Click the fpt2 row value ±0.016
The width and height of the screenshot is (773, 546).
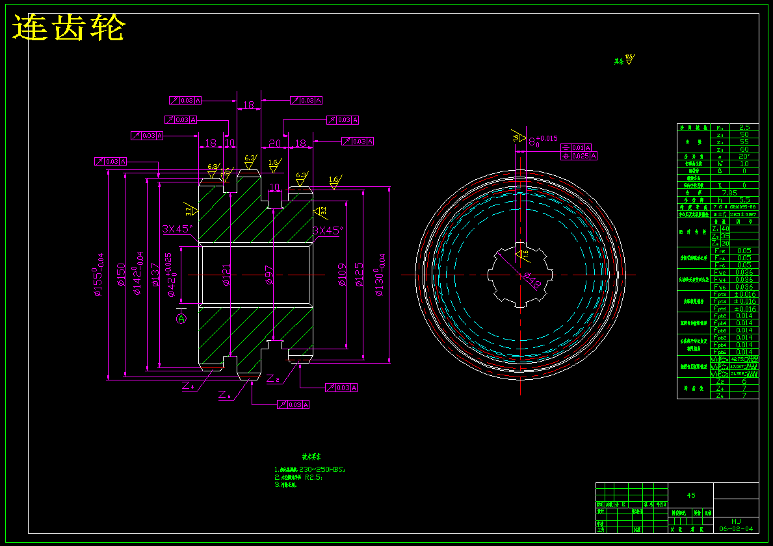click(x=744, y=294)
